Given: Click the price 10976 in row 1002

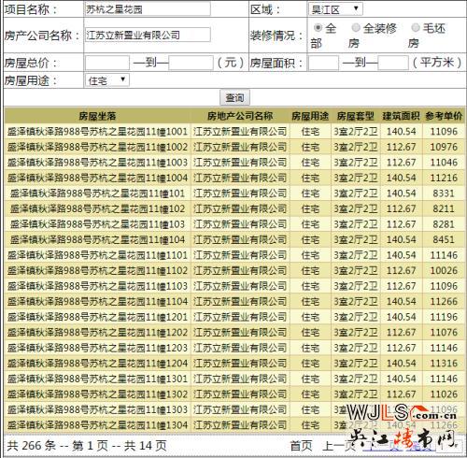Looking at the screenshot, I should click(x=444, y=147).
